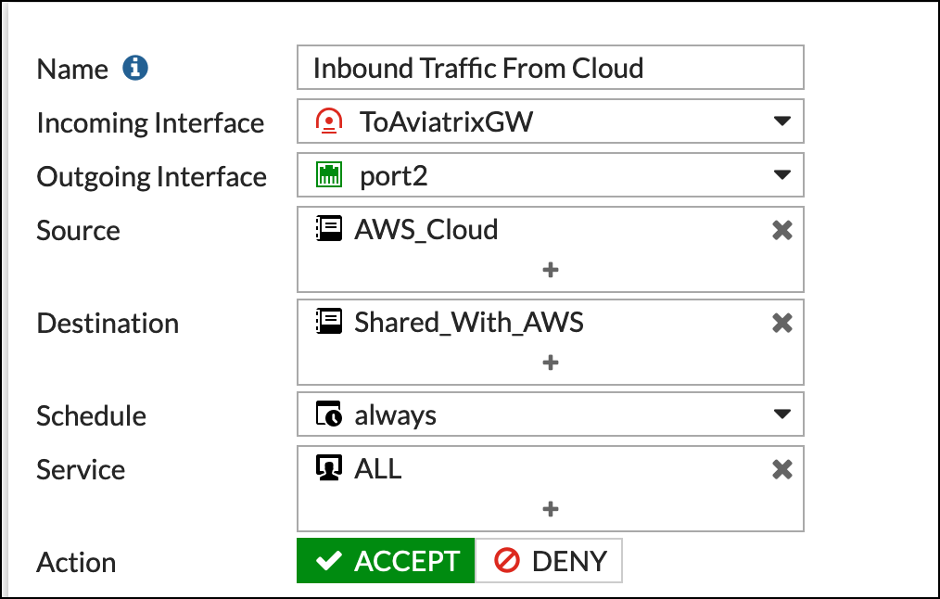Click the Shared_With_AWS address object icon

(329, 322)
